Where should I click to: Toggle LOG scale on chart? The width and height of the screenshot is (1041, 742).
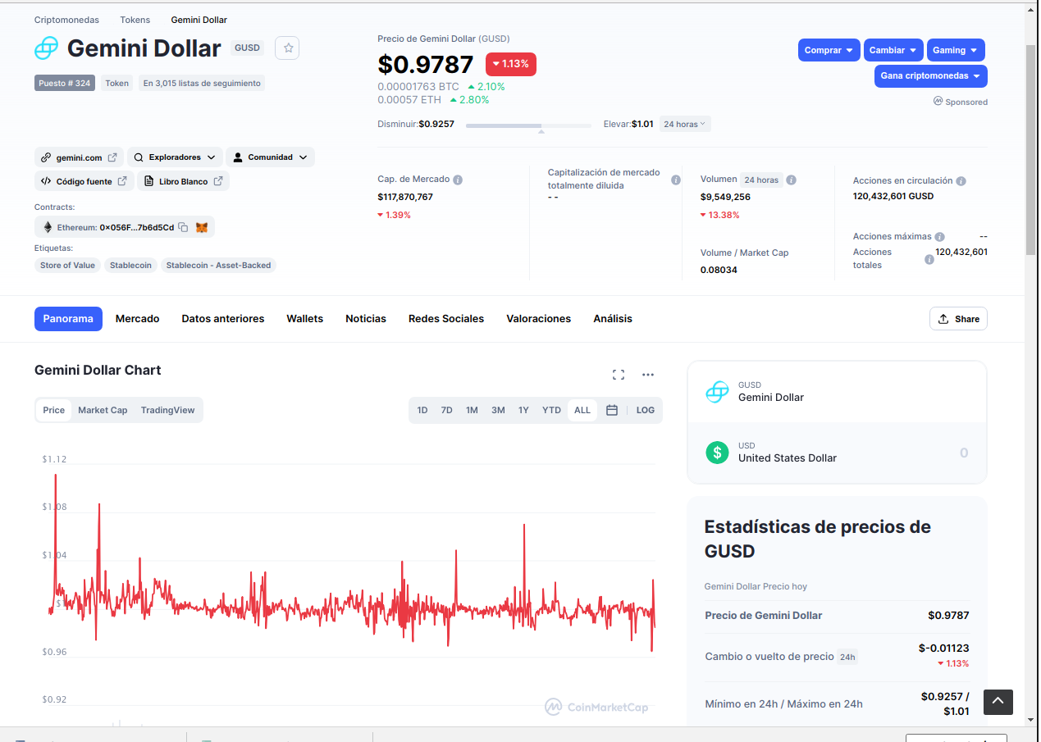tap(646, 410)
